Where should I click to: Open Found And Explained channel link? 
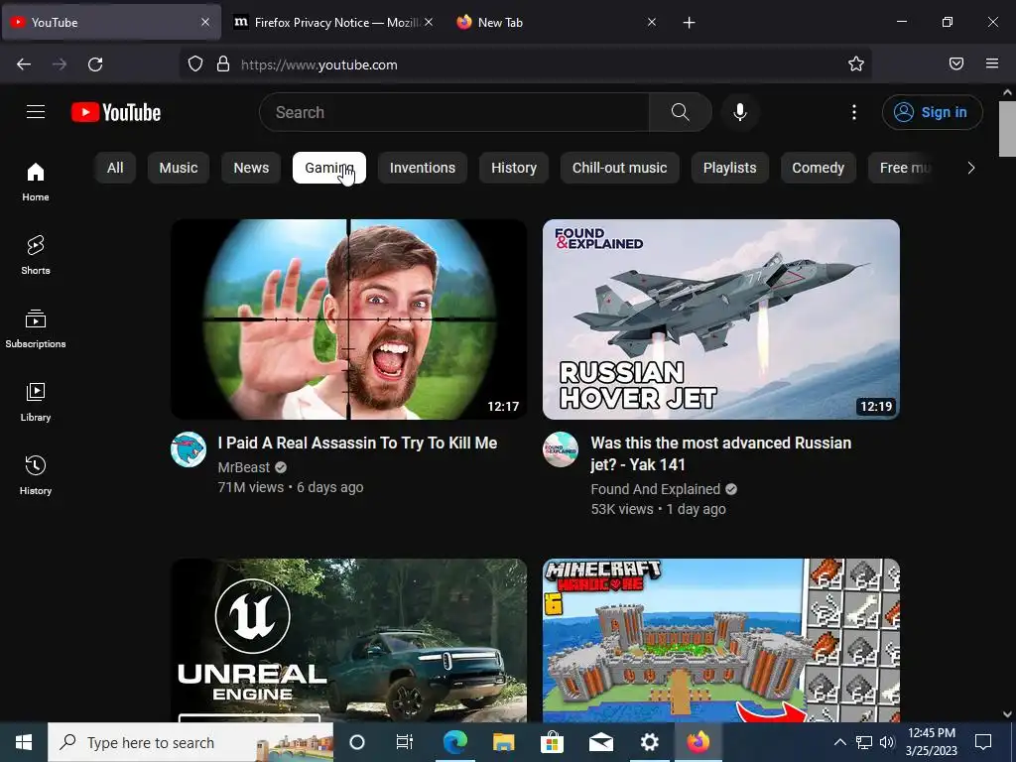(656, 489)
